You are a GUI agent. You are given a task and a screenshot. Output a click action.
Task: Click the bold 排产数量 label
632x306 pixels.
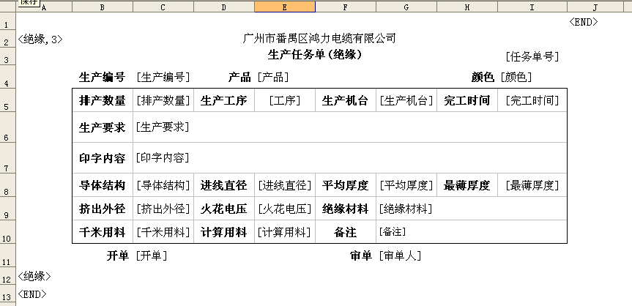(x=103, y=100)
